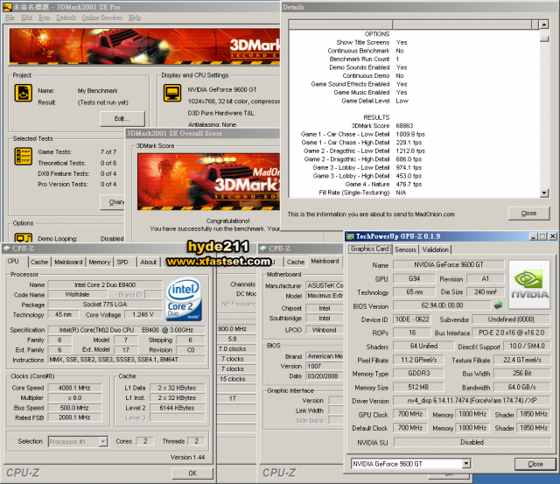560x484 pixels.
Task: Click the BIOS Date field 03/20/2008
Action: coord(325,376)
